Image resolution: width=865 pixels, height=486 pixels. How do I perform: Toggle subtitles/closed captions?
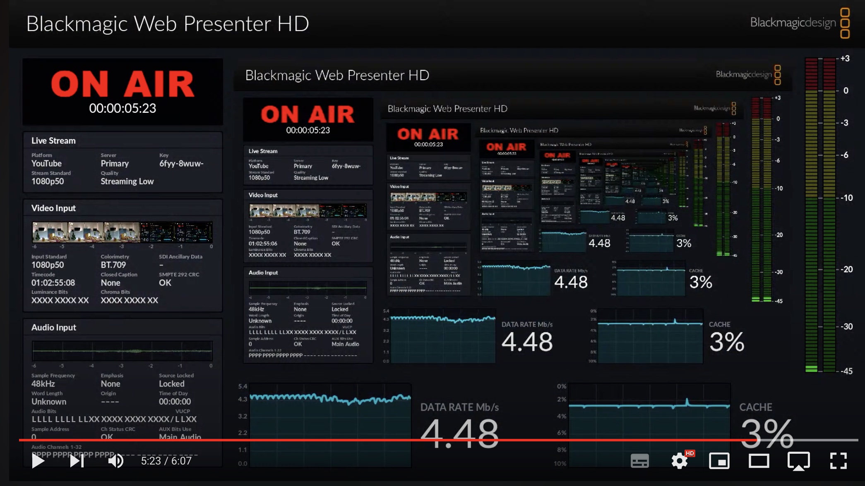click(639, 461)
